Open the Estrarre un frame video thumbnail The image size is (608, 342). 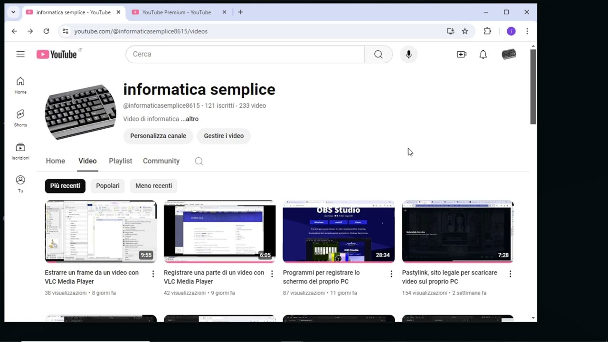101,231
